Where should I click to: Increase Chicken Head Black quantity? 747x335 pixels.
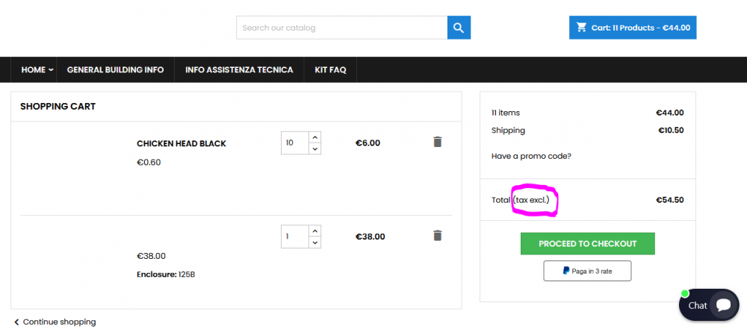[x=314, y=137]
